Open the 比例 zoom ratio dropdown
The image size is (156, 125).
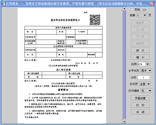[x=147, y=64]
